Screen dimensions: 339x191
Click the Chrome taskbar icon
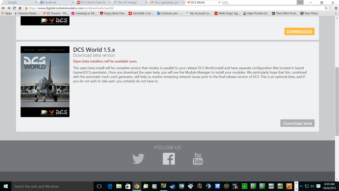point(137,186)
